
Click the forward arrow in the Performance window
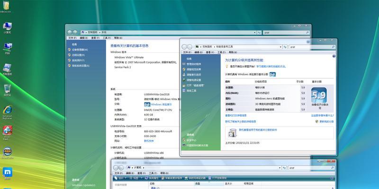(190, 47)
